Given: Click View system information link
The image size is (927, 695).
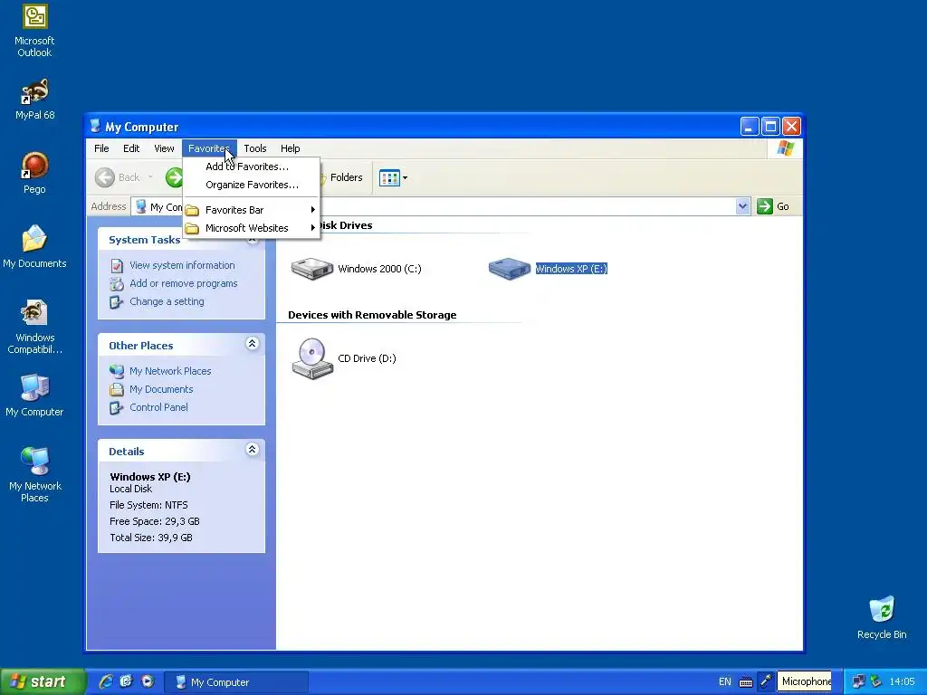Looking at the screenshot, I should point(182,265).
